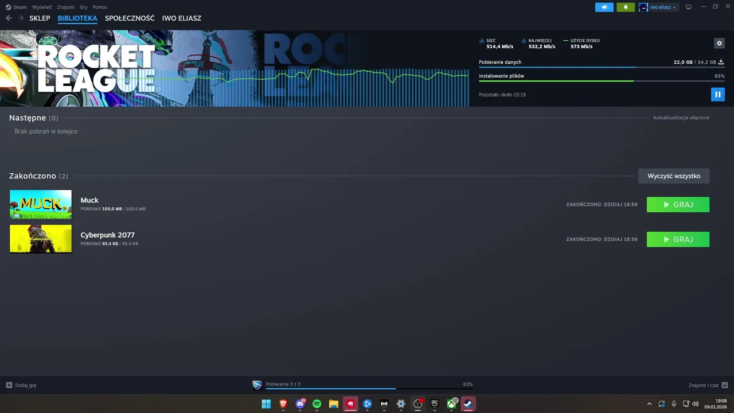Switch to the SPOŁECZNOŚĆ tab
The width and height of the screenshot is (734, 413).
click(130, 18)
